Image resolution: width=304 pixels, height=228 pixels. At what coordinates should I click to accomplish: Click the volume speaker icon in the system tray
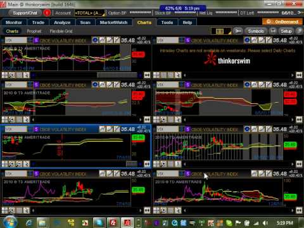pyautogui.click(x=265, y=223)
